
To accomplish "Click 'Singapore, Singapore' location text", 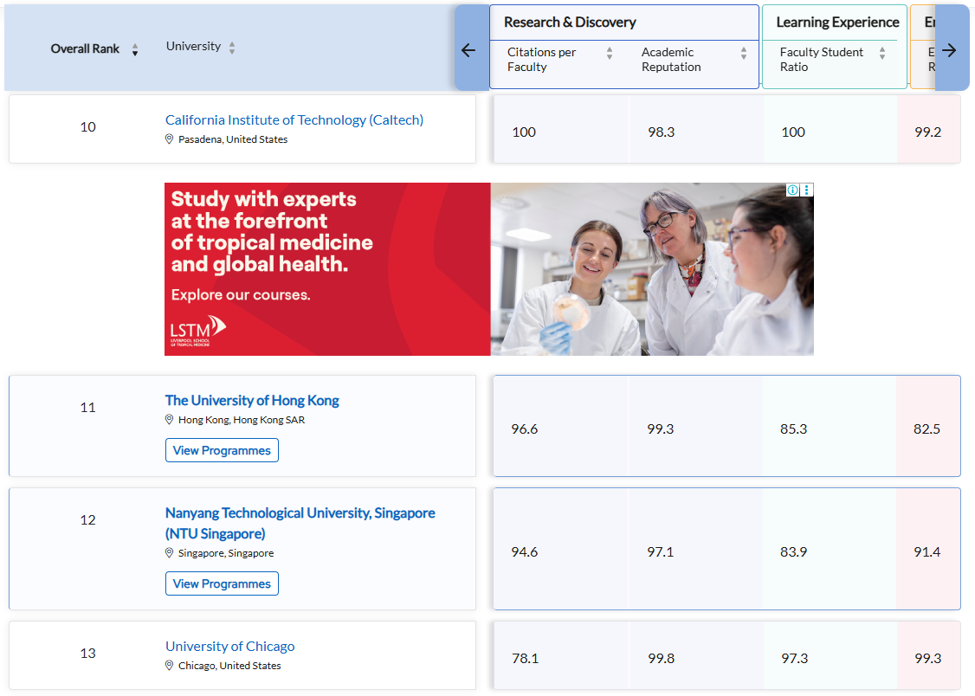I will 226,552.
